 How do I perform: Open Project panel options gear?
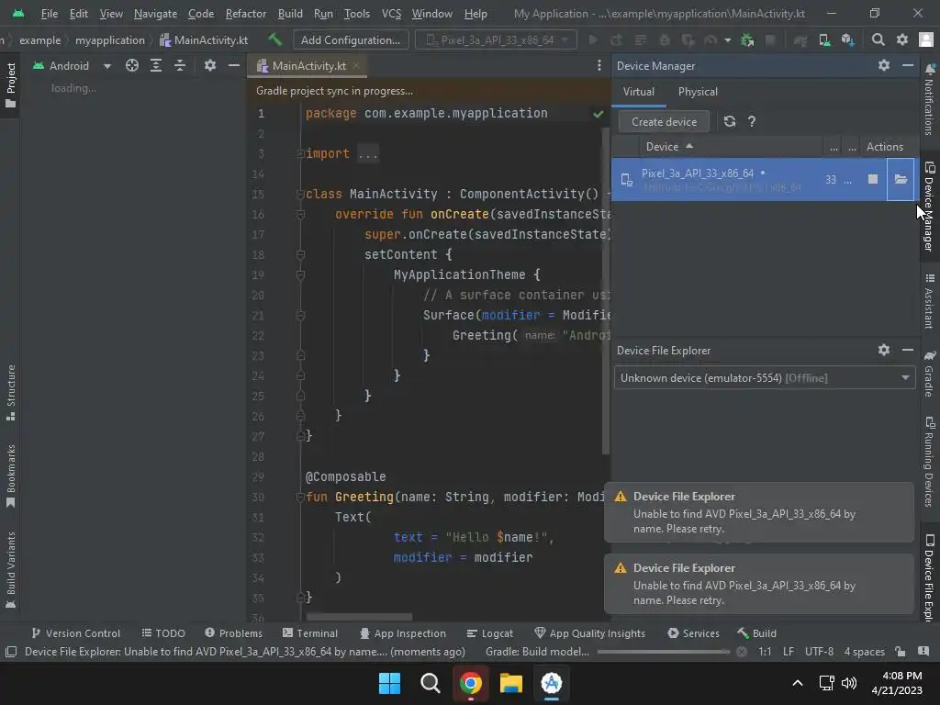click(210, 65)
